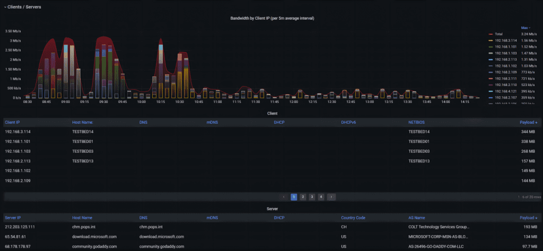Viewport: 543px width, 251px height.
Task: Toggle 192.168.2.109 series in the legend
Action: click(505, 72)
